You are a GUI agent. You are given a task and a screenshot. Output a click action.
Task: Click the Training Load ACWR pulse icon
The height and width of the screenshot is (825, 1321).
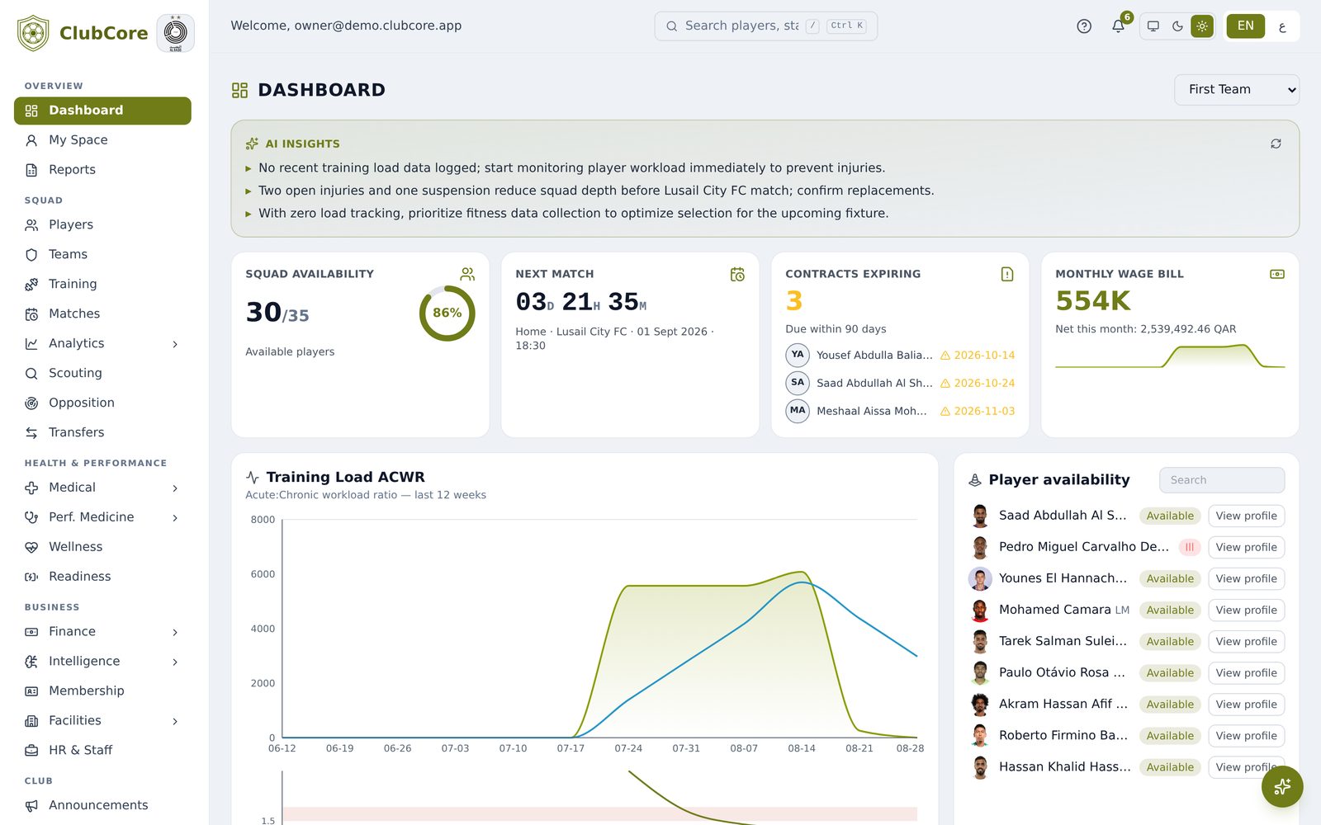click(253, 477)
